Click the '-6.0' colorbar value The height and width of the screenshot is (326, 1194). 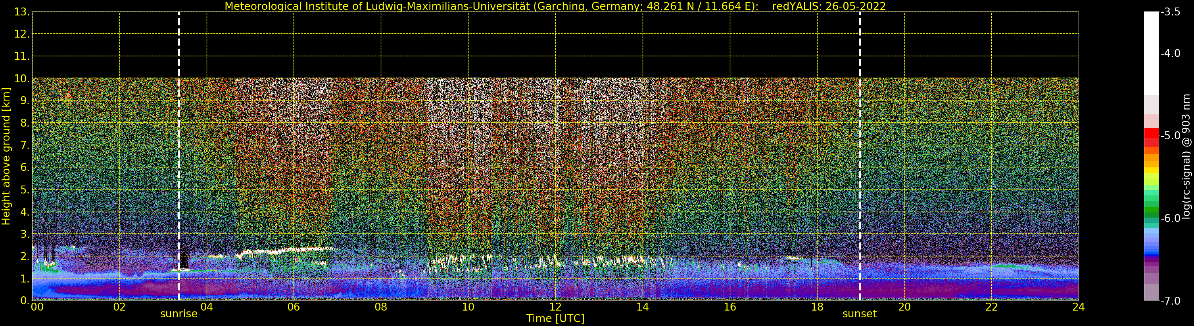[x=1170, y=218]
